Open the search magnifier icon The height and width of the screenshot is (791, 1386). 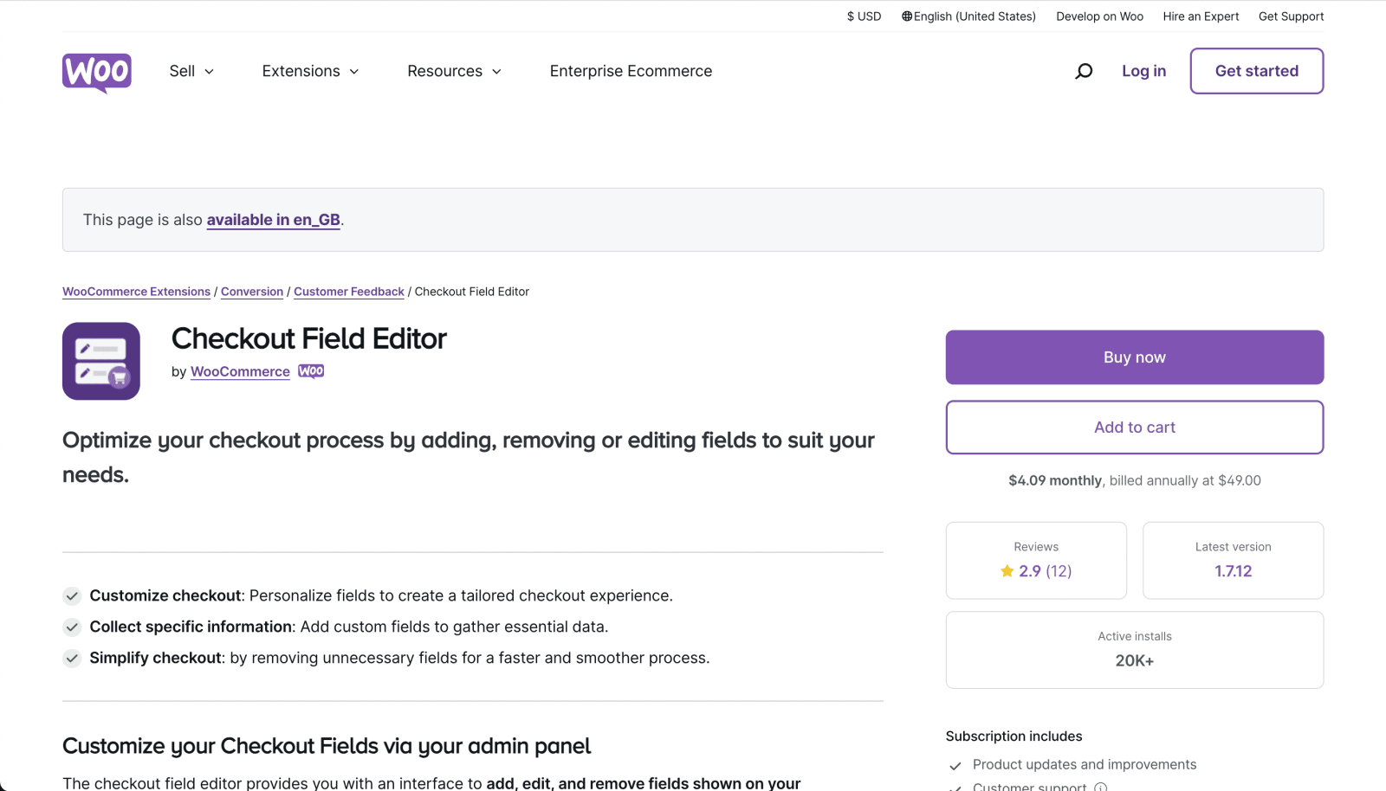click(1084, 71)
